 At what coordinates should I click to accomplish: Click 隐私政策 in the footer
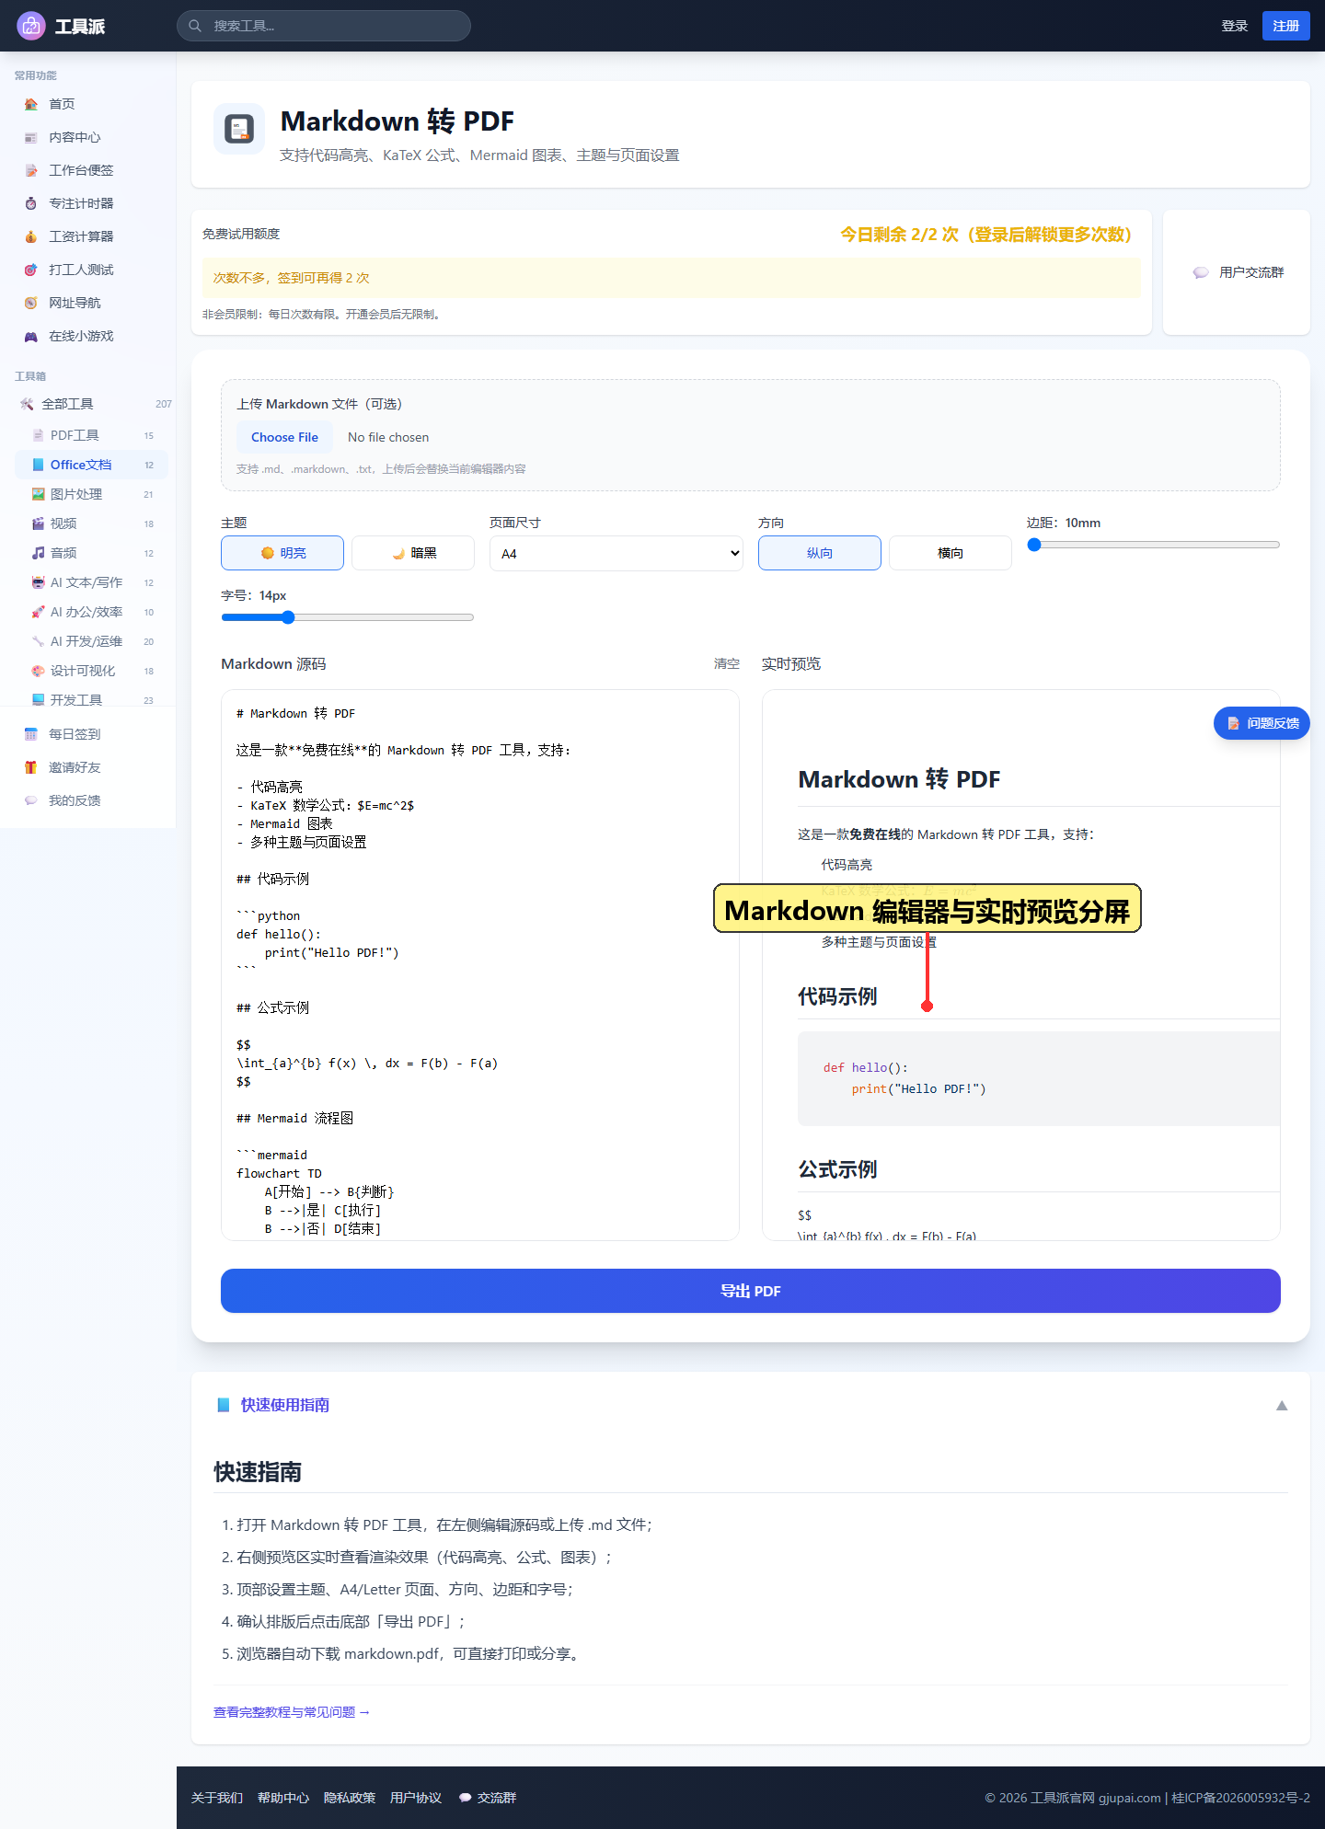click(x=350, y=1798)
